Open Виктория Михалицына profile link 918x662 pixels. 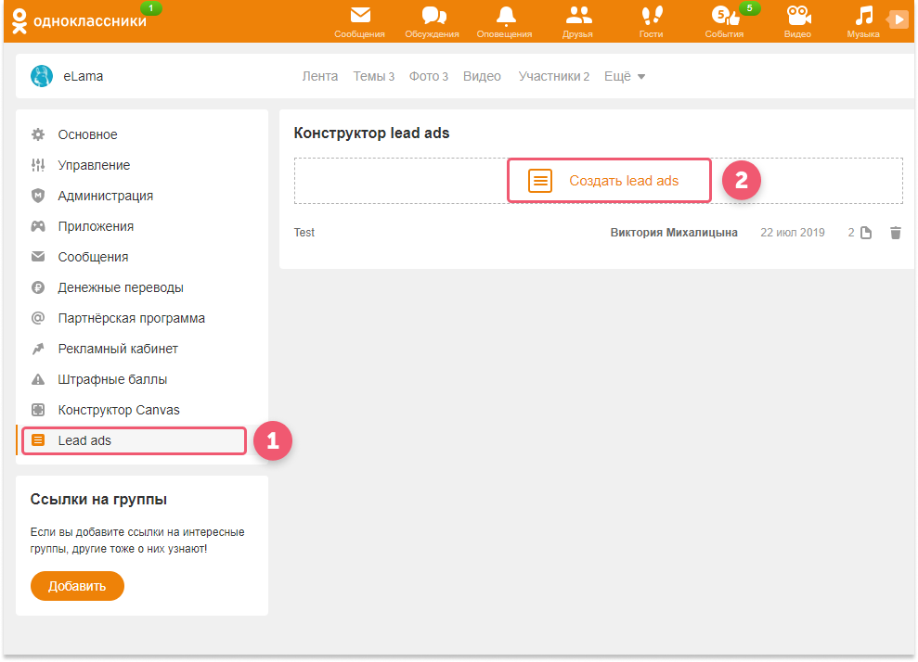[x=673, y=233]
